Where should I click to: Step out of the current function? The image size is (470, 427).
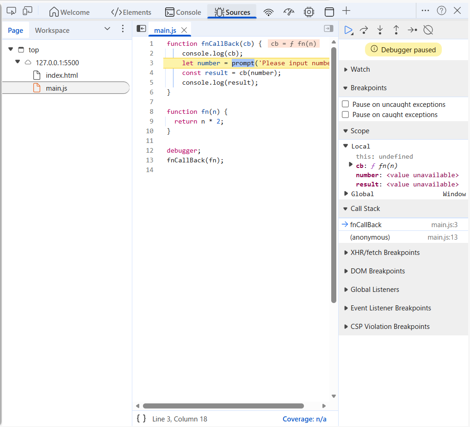pos(396,30)
